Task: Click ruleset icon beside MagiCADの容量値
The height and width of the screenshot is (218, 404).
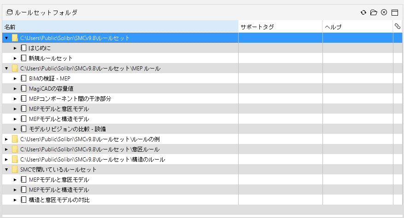Action: 23,89
